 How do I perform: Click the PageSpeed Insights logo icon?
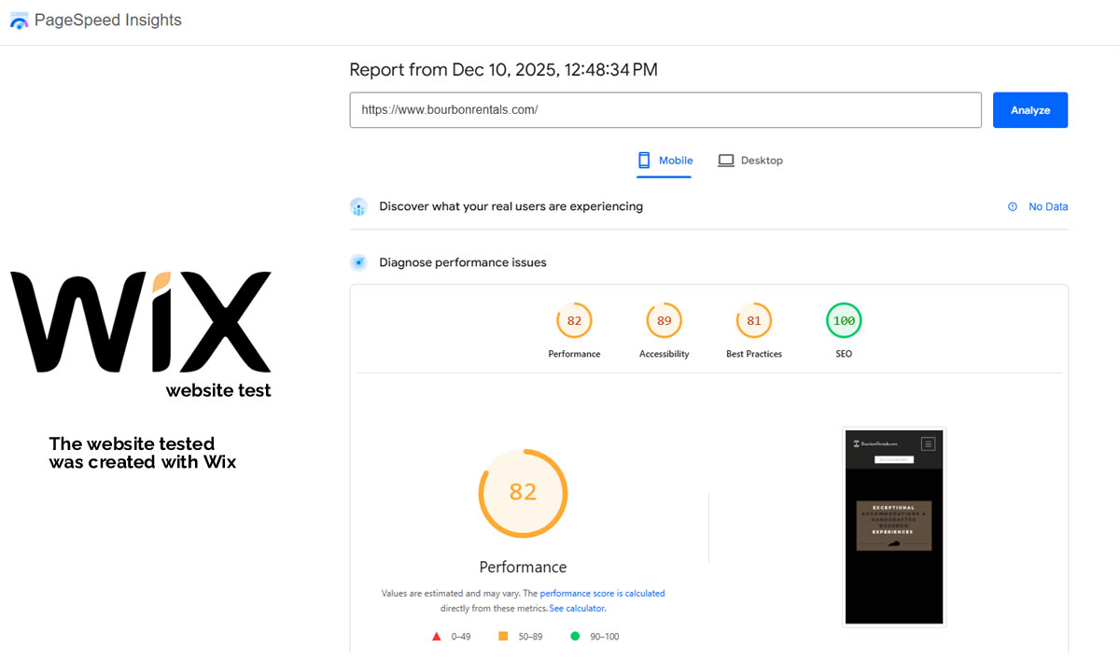pyautogui.click(x=19, y=21)
